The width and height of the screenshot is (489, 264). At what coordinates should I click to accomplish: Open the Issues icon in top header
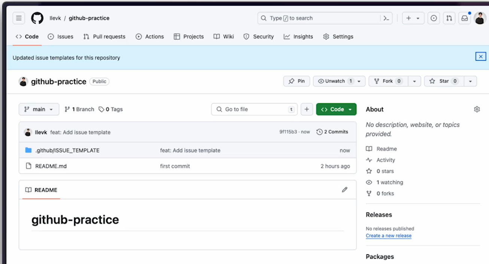point(434,18)
